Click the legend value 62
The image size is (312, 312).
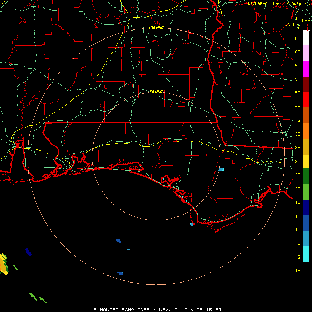click(298, 52)
